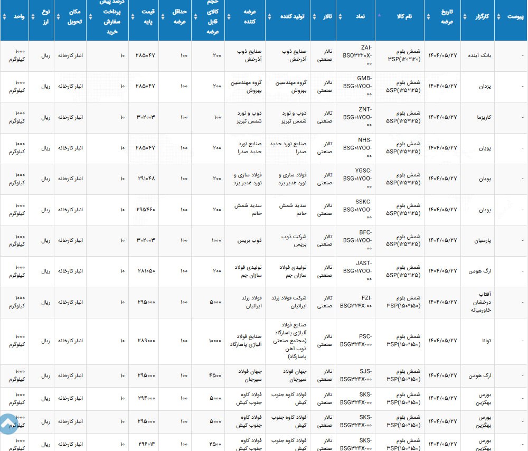Viewport: 528px width, 451px height.
Task: Click the sort icon beside نماد header
Action: tap(340, 16)
